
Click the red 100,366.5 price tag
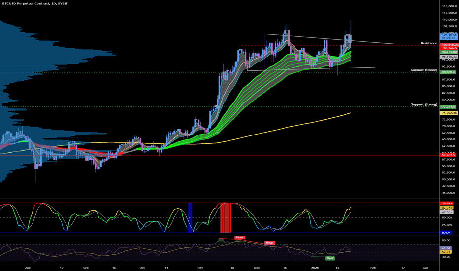449,48
